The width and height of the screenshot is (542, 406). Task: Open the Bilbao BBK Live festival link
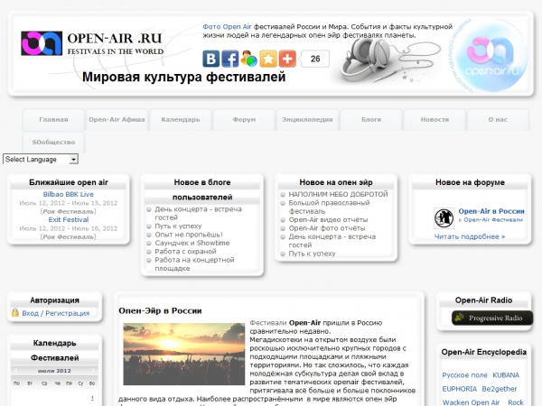tap(69, 194)
